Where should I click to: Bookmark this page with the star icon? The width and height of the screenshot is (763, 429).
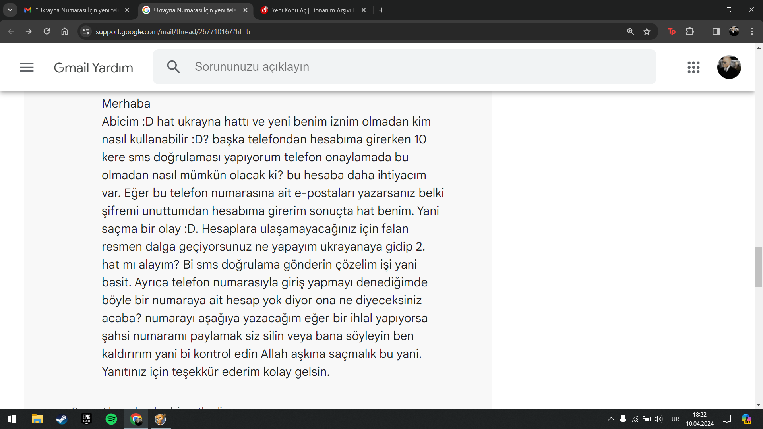(x=647, y=32)
